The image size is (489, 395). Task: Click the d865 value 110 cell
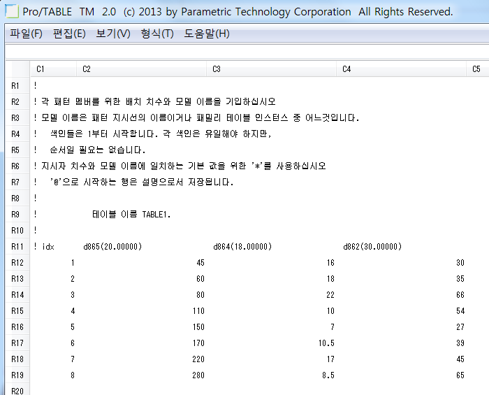tap(198, 311)
